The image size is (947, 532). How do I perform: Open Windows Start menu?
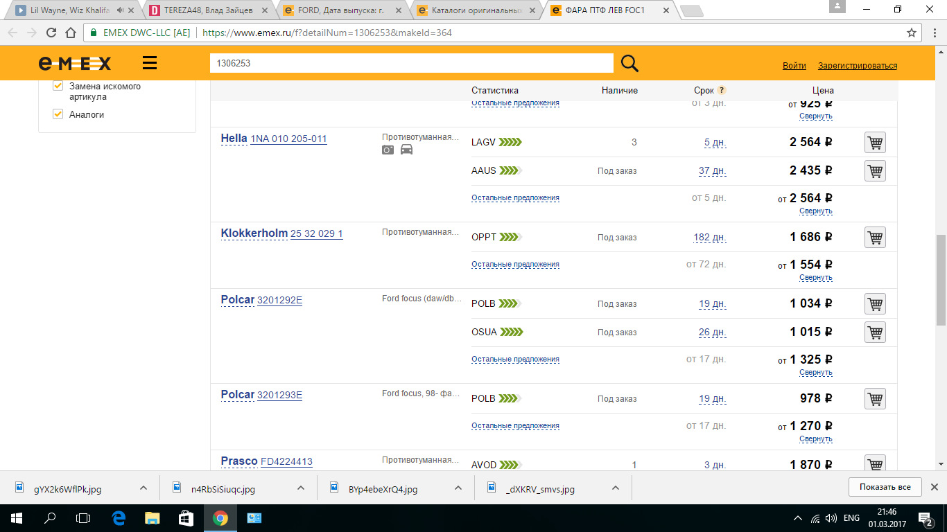(x=16, y=518)
